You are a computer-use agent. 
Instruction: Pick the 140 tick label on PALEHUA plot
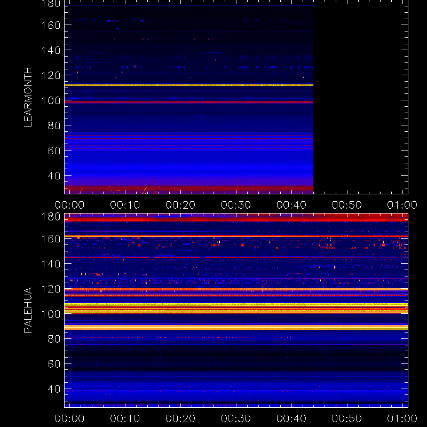tap(51, 264)
